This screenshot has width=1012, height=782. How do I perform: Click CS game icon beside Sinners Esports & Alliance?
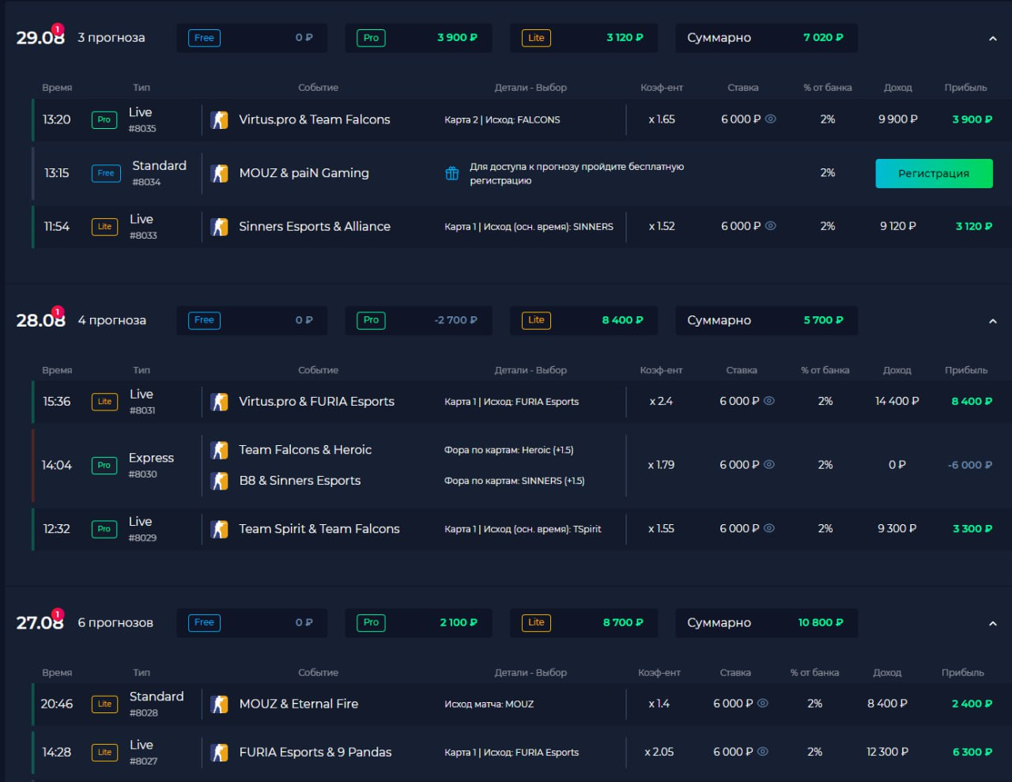click(x=220, y=227)
